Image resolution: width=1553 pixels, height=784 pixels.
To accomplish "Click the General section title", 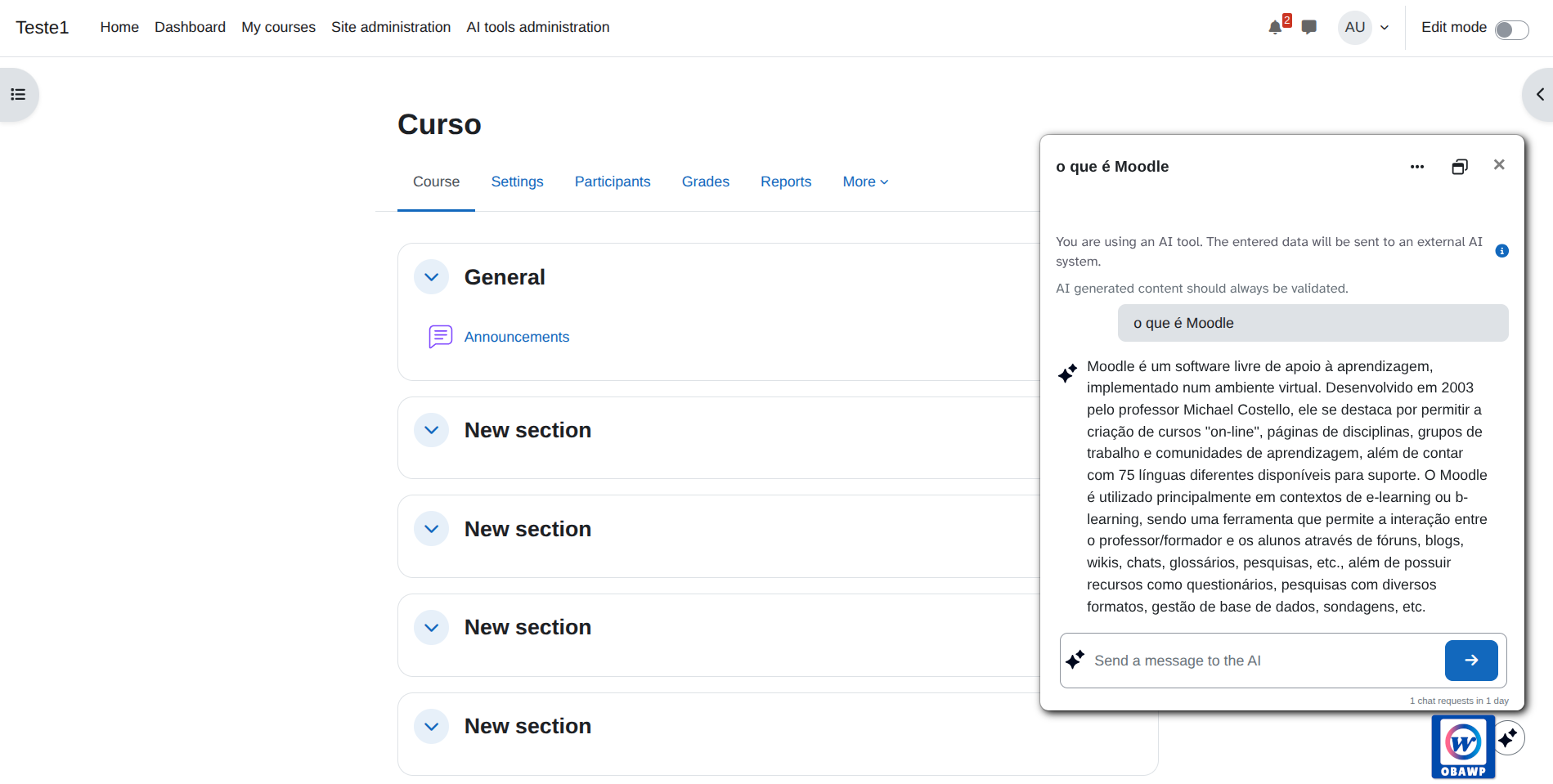I will (505, 277).
